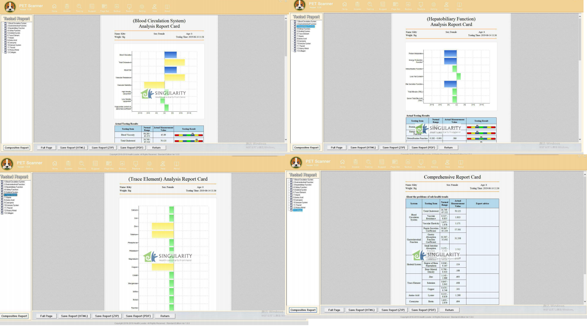Click Composite Report in Blood Circulation window
The height and width of the screenshot is (326, 587).
tap(17, 147)
